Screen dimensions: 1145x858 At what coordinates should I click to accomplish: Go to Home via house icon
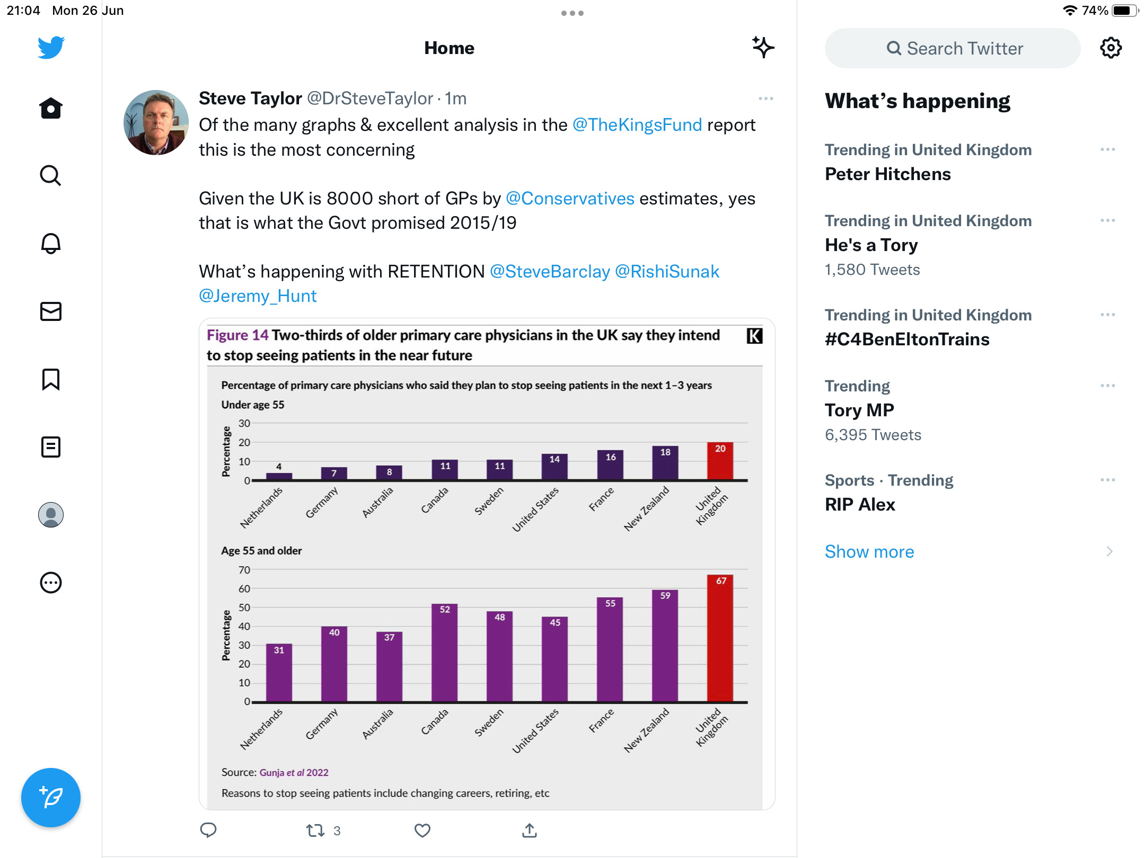[51, 108]
